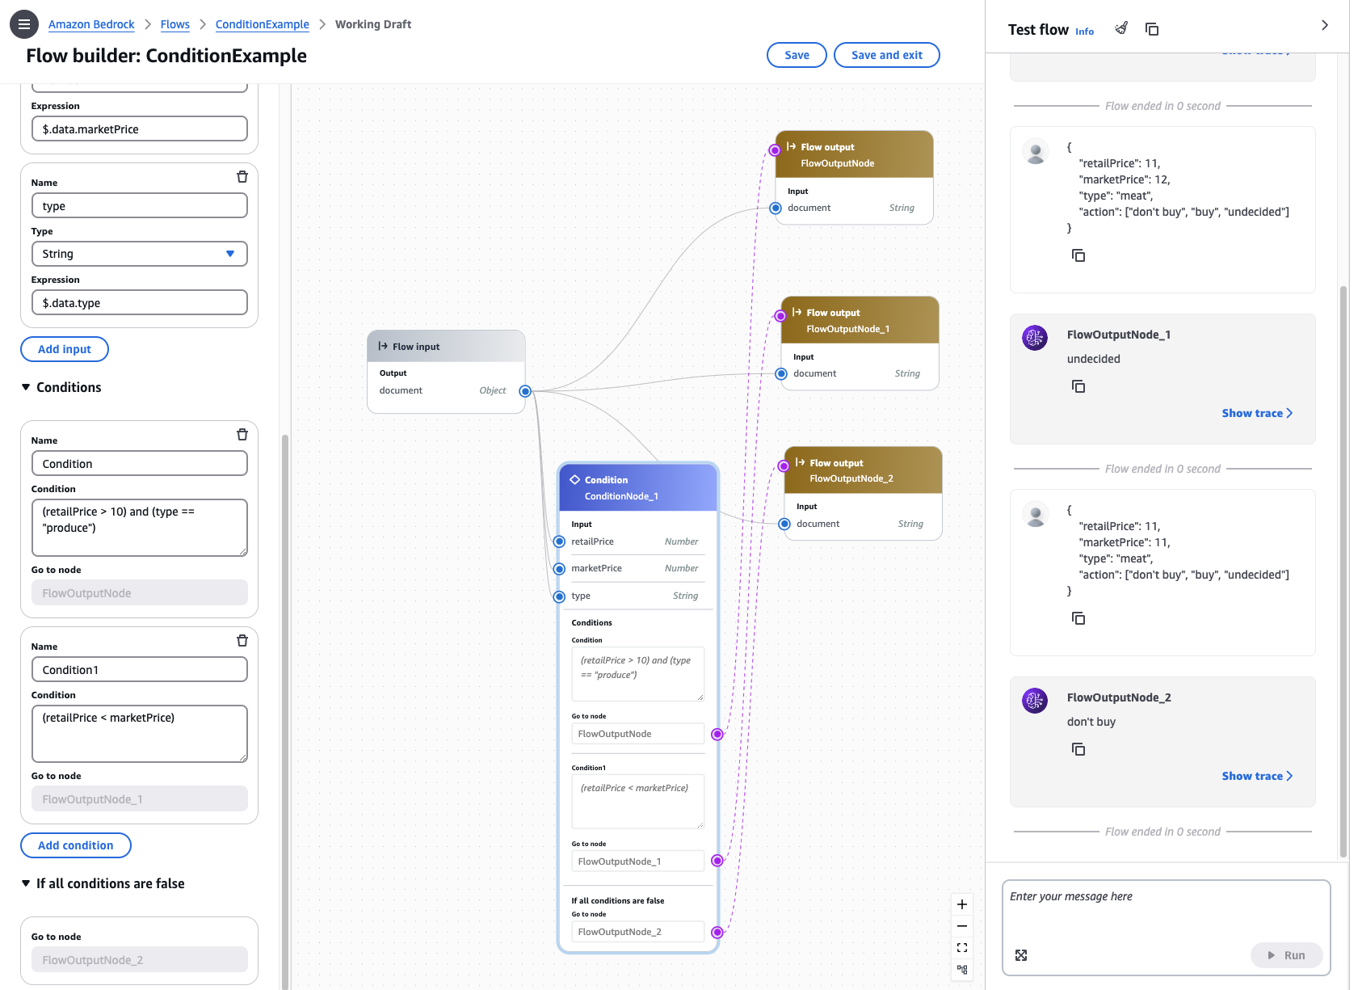Navigate to Flows breadcrumb

pos(174,24)
